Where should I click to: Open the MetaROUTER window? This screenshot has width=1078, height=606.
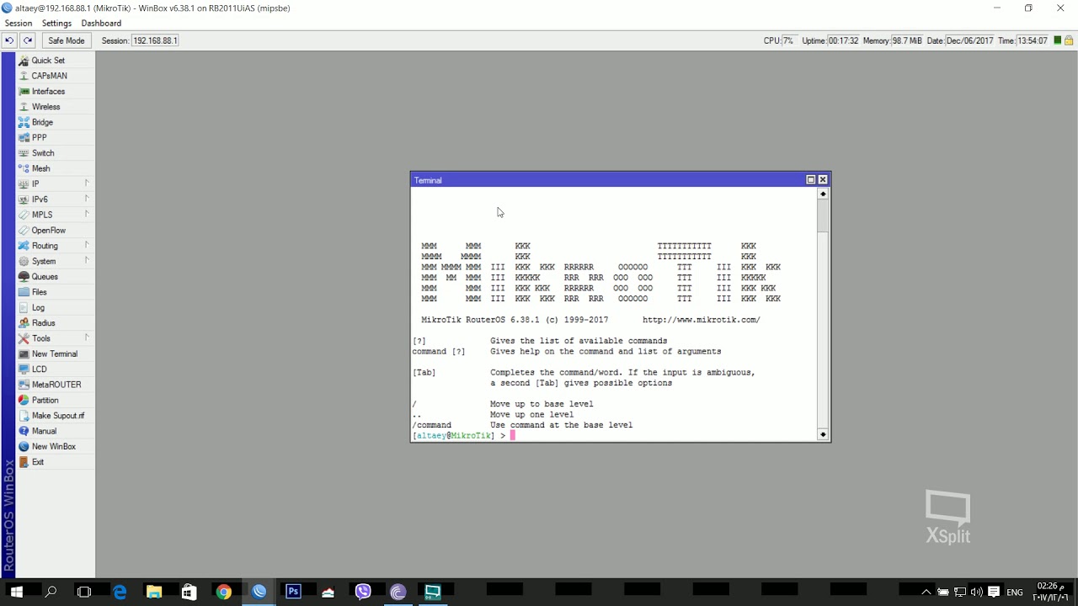click(x=56, y=385)
